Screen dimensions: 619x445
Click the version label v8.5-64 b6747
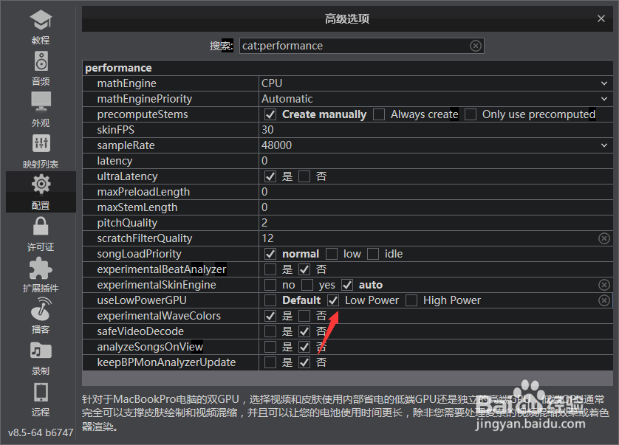tap(41, 432)
